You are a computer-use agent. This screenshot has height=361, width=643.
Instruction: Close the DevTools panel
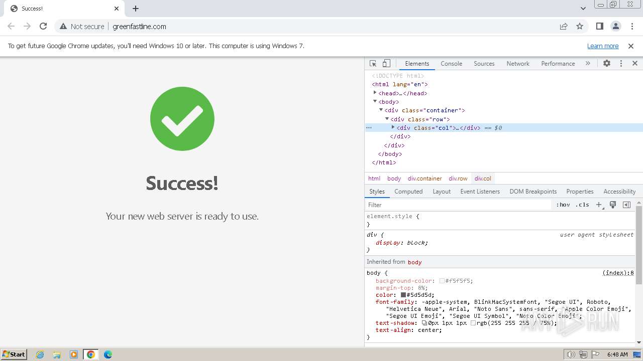click(635, 64)
